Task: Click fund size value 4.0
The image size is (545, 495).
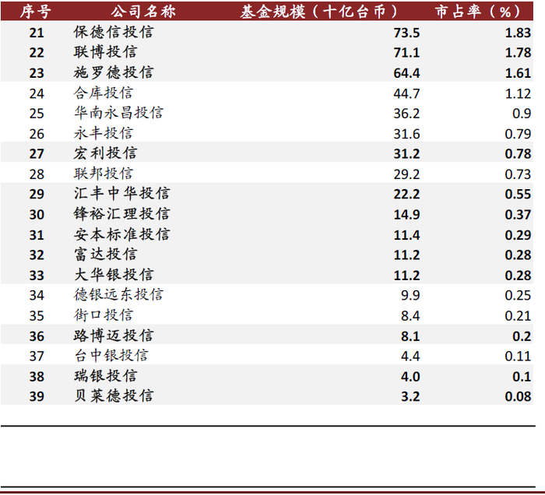Action: point(410,377)
